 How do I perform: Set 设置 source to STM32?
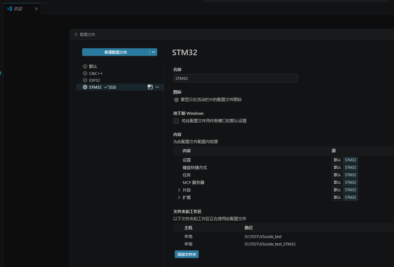(350, 160)
